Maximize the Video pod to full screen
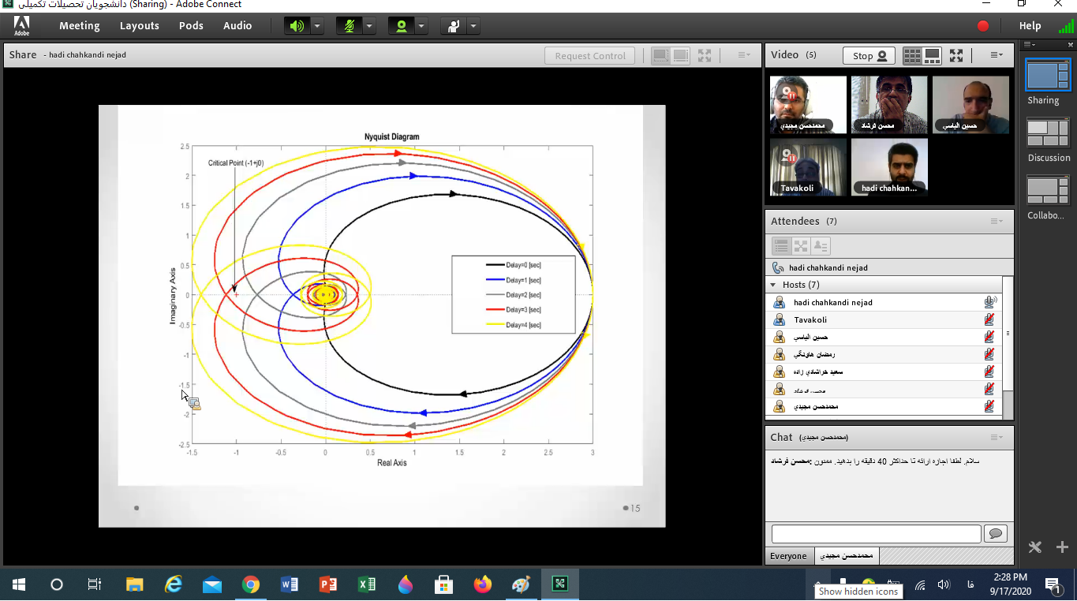The image size is (1077, 601). pyautogui.click(x=956, y=55)
